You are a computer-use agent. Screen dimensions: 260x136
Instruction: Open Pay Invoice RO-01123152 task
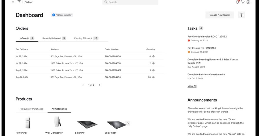click(202, 48)
